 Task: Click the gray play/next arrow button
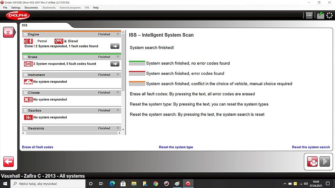coord(325,161)
